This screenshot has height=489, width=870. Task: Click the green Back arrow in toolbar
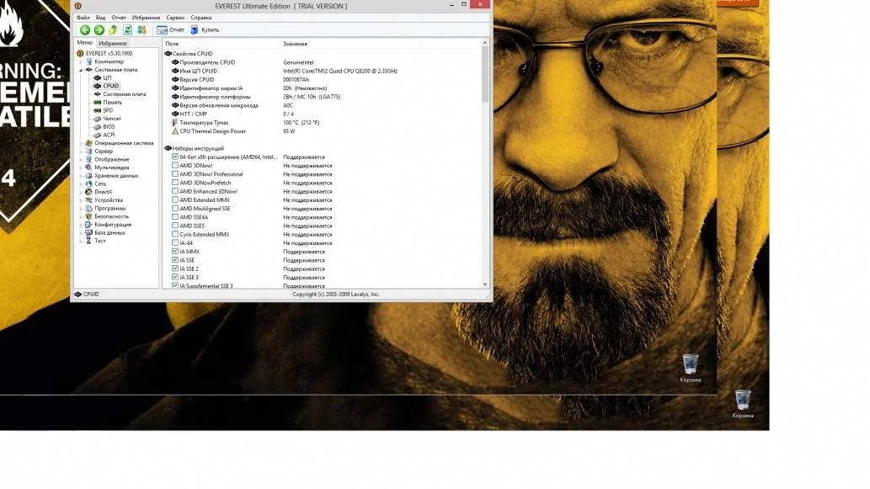pyautogui.click(x=85, y=30)
